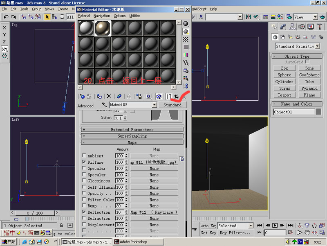This screenshot has height=246, width=327.
Task: Open Utilities menu in Material Editor
Action: (135, 16)
